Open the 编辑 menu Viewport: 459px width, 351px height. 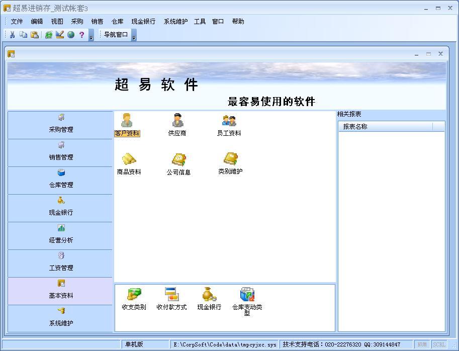[x=37, y=21]
